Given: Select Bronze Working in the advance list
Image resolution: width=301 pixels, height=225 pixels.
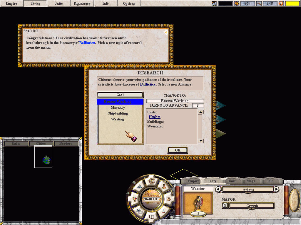Looking at the screenshot, I should point(120,102).
